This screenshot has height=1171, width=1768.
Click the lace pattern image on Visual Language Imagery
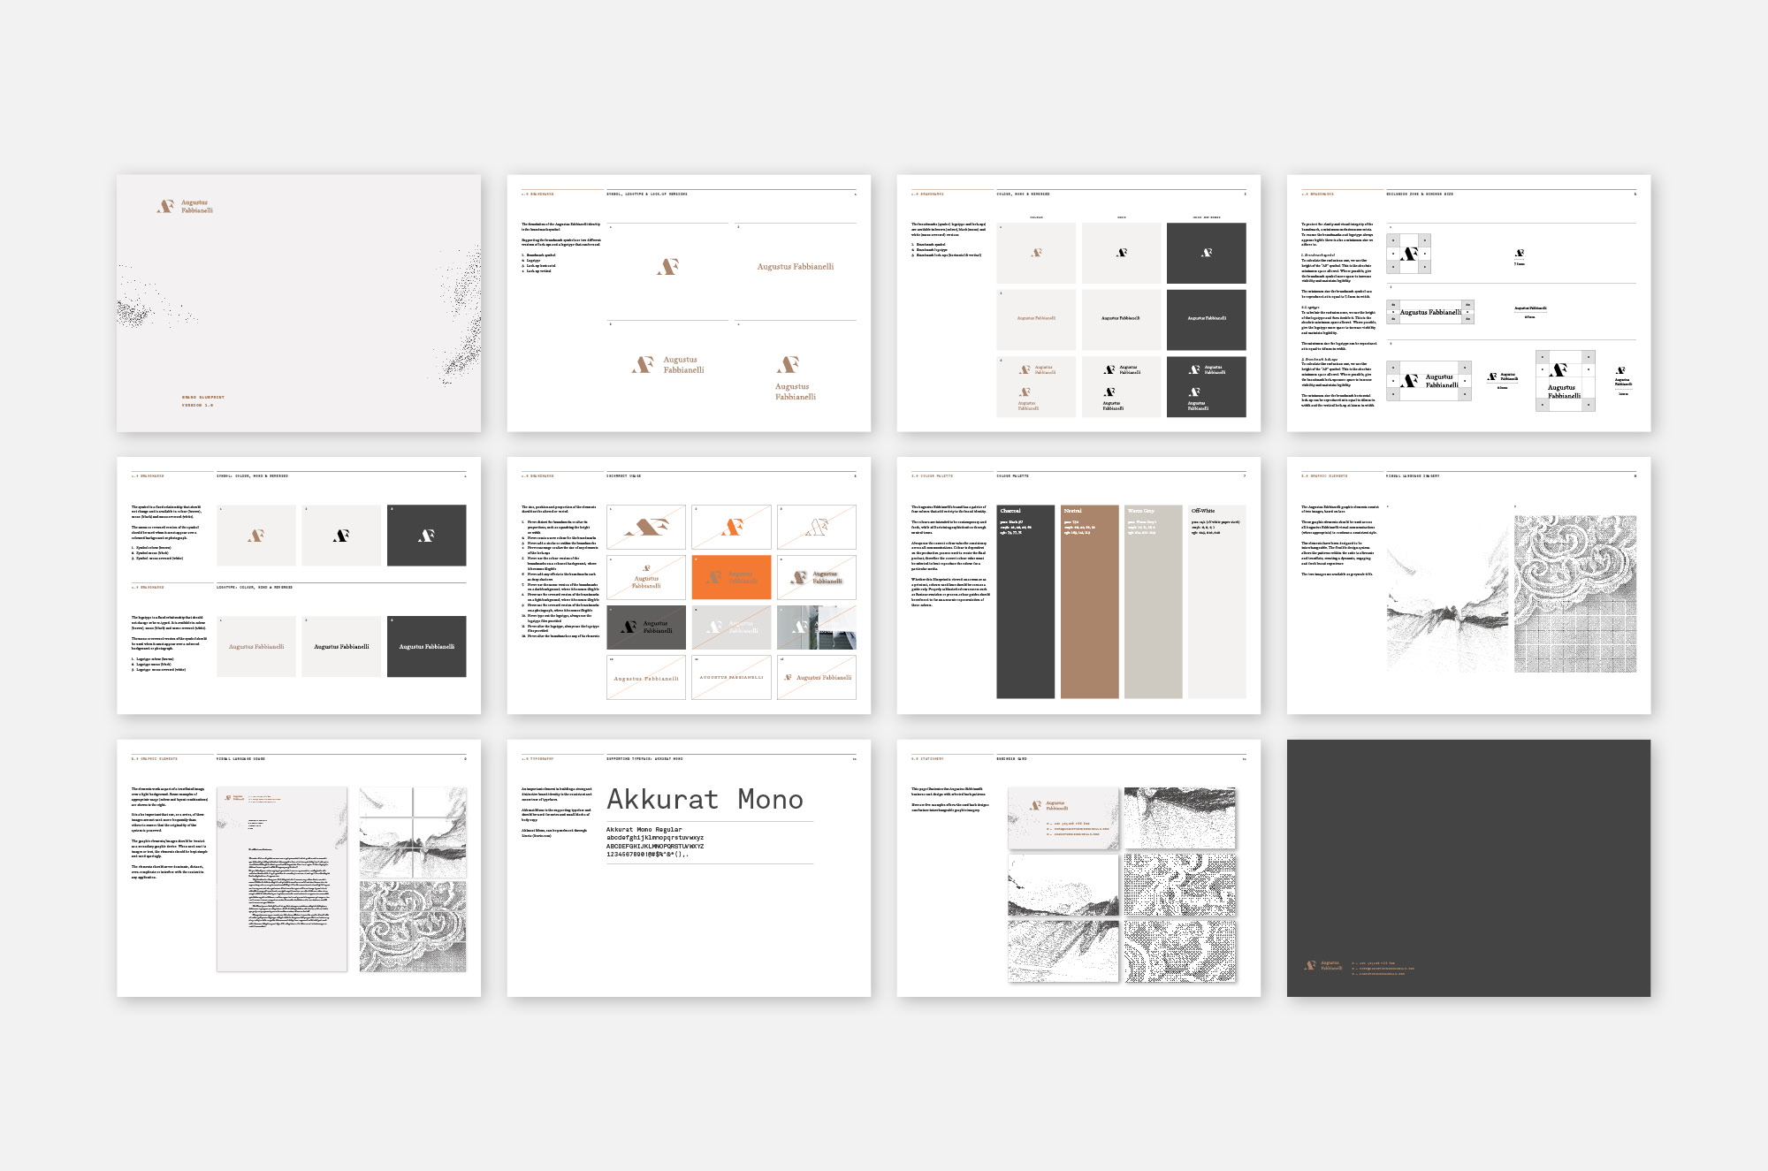coord(1575,594)
